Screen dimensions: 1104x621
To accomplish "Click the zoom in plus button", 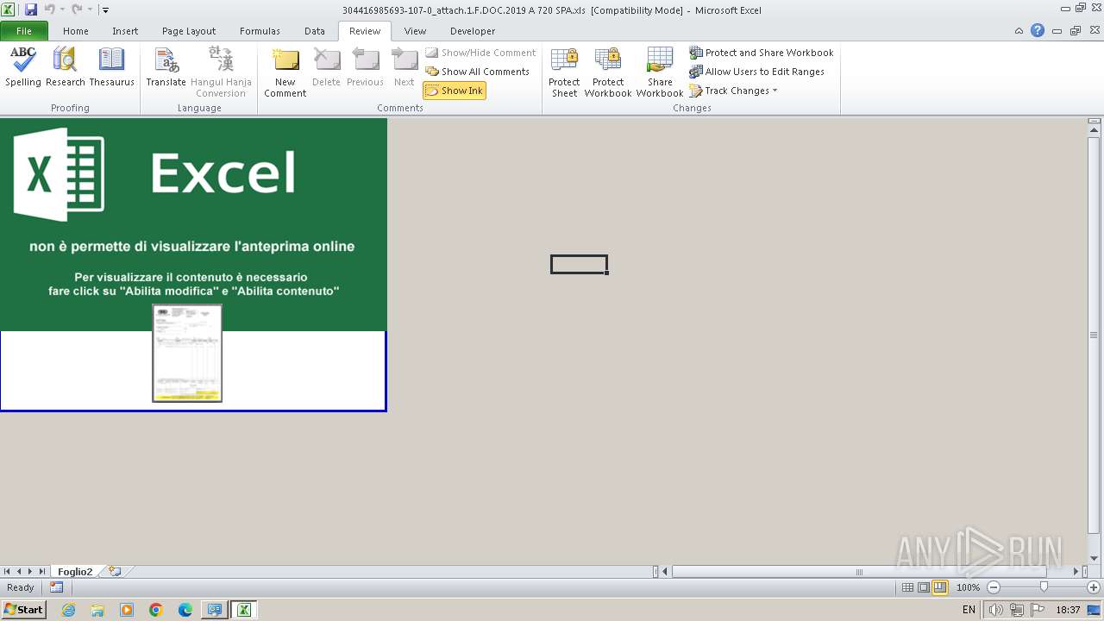I will coord(1094,587).
